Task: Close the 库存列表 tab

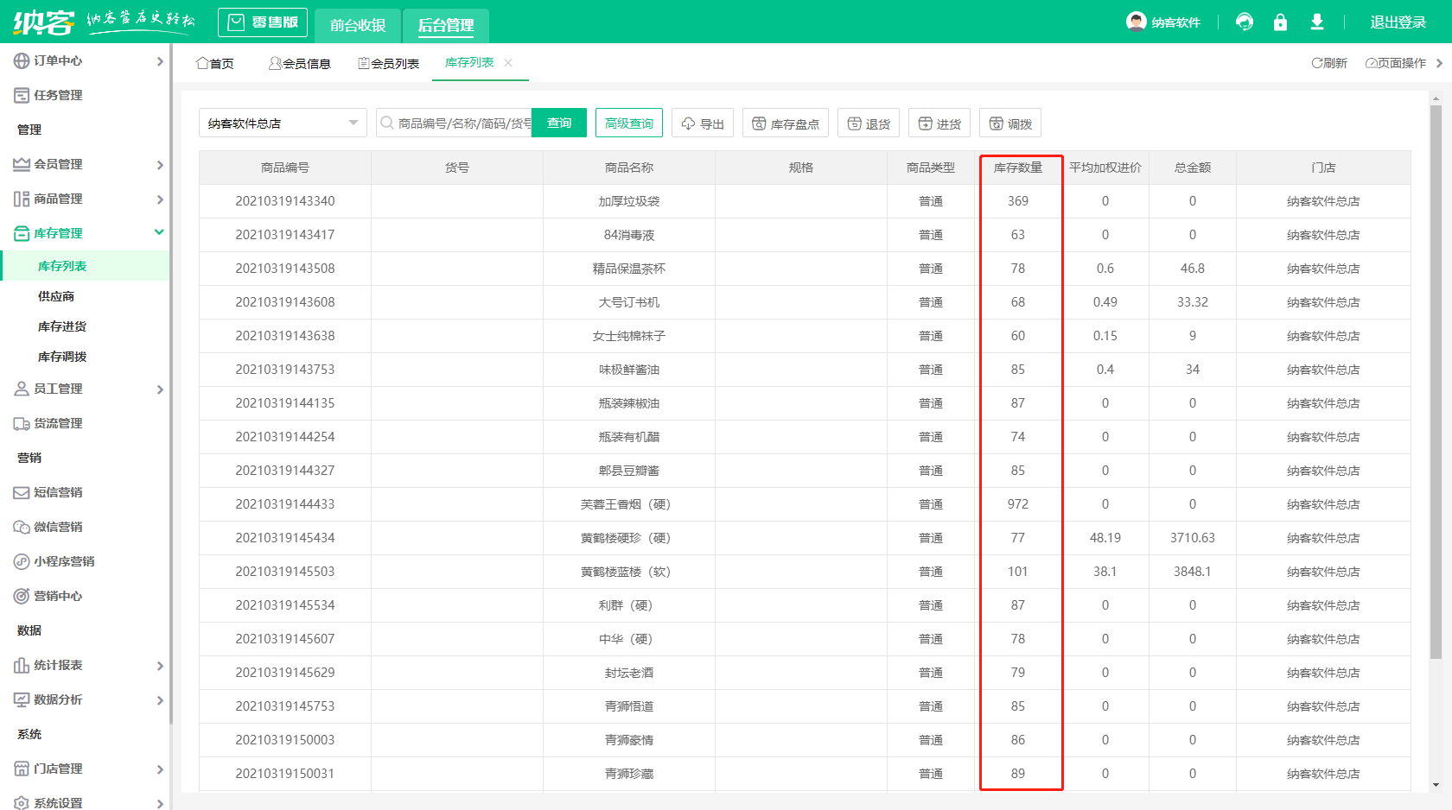Action: tap(508, 62)
